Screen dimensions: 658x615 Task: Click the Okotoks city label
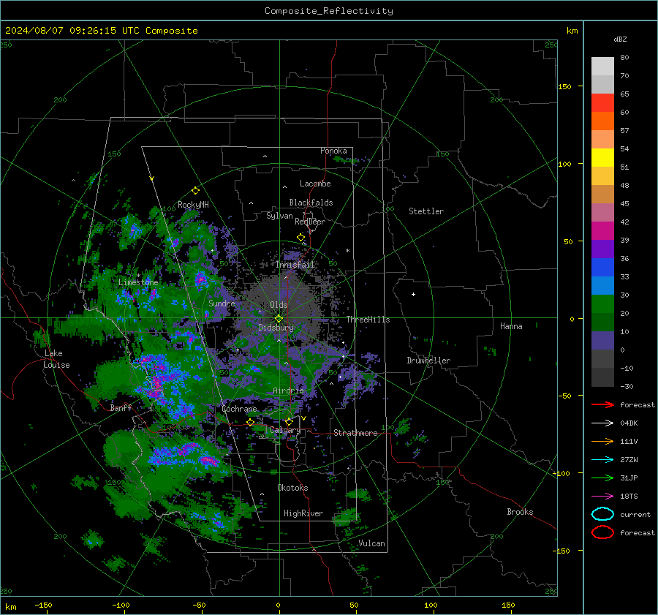292,488
